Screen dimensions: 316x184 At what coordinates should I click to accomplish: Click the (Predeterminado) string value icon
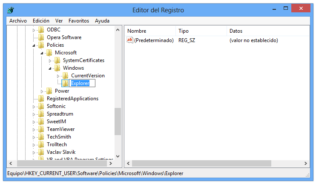point(130,40)
